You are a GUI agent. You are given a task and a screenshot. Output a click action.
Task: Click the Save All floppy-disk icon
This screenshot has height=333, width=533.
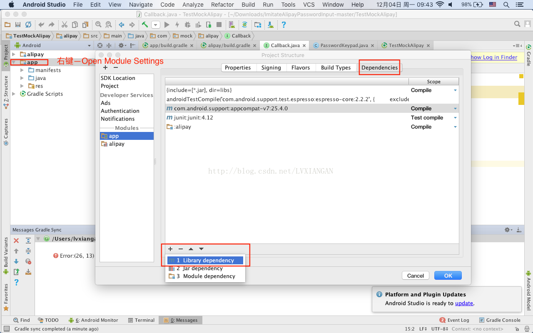coord(18,25)
